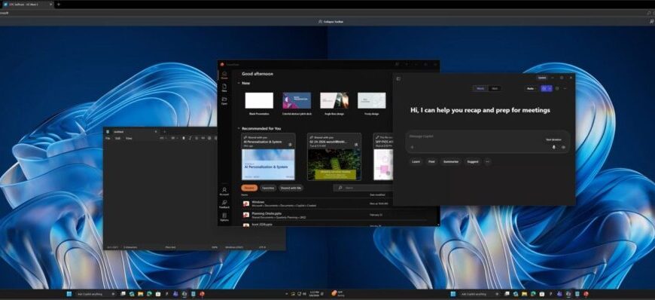
Task: Pick the Angle lines design template
Action: pos(334,100)
